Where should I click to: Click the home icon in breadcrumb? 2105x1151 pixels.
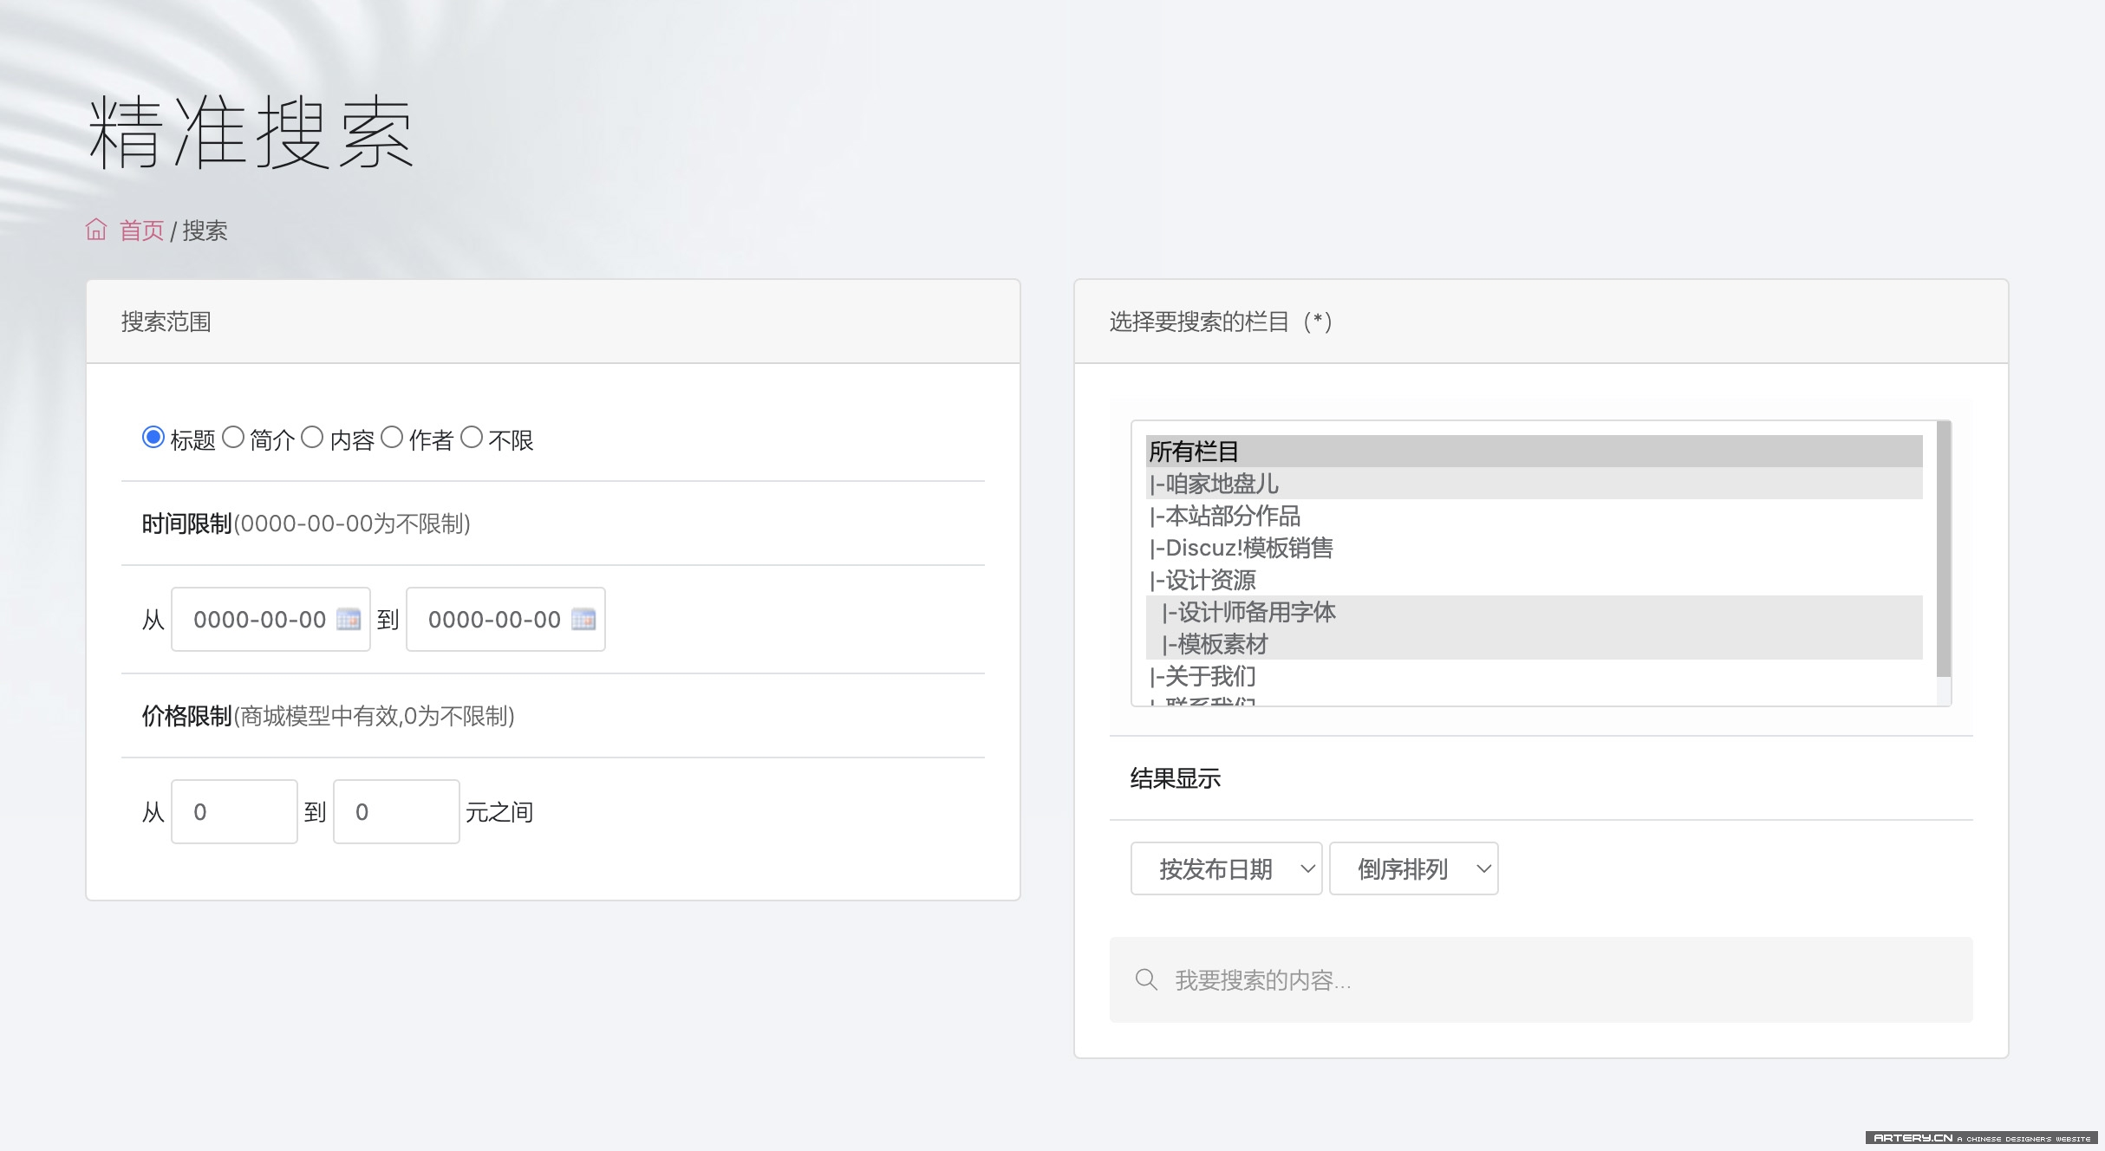click(x=96, y=230)
